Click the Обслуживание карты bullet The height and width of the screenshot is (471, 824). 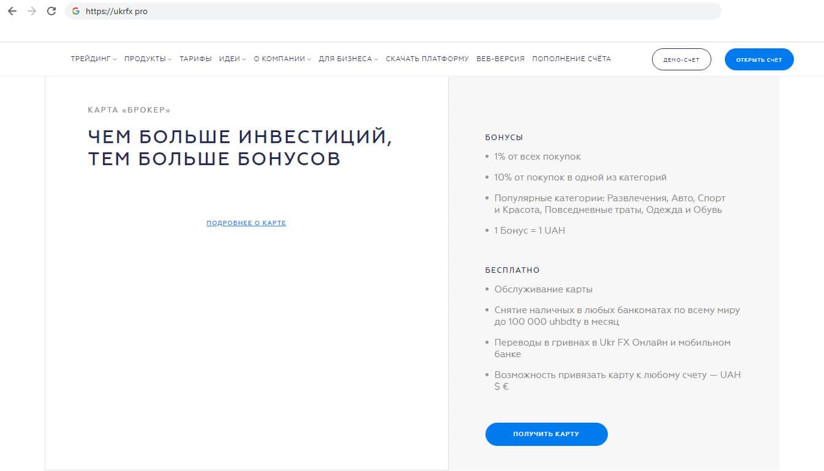tap(544, 289)
